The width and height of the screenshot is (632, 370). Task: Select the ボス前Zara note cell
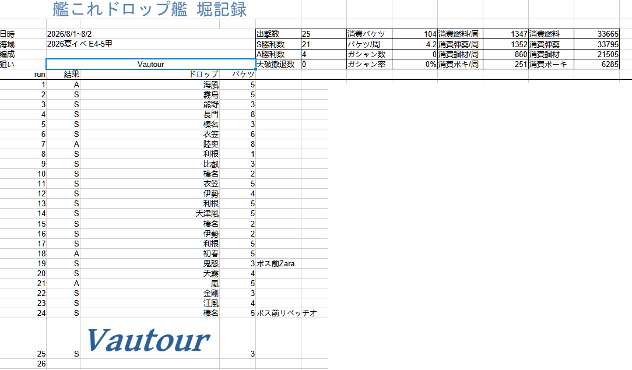(278, 263)
